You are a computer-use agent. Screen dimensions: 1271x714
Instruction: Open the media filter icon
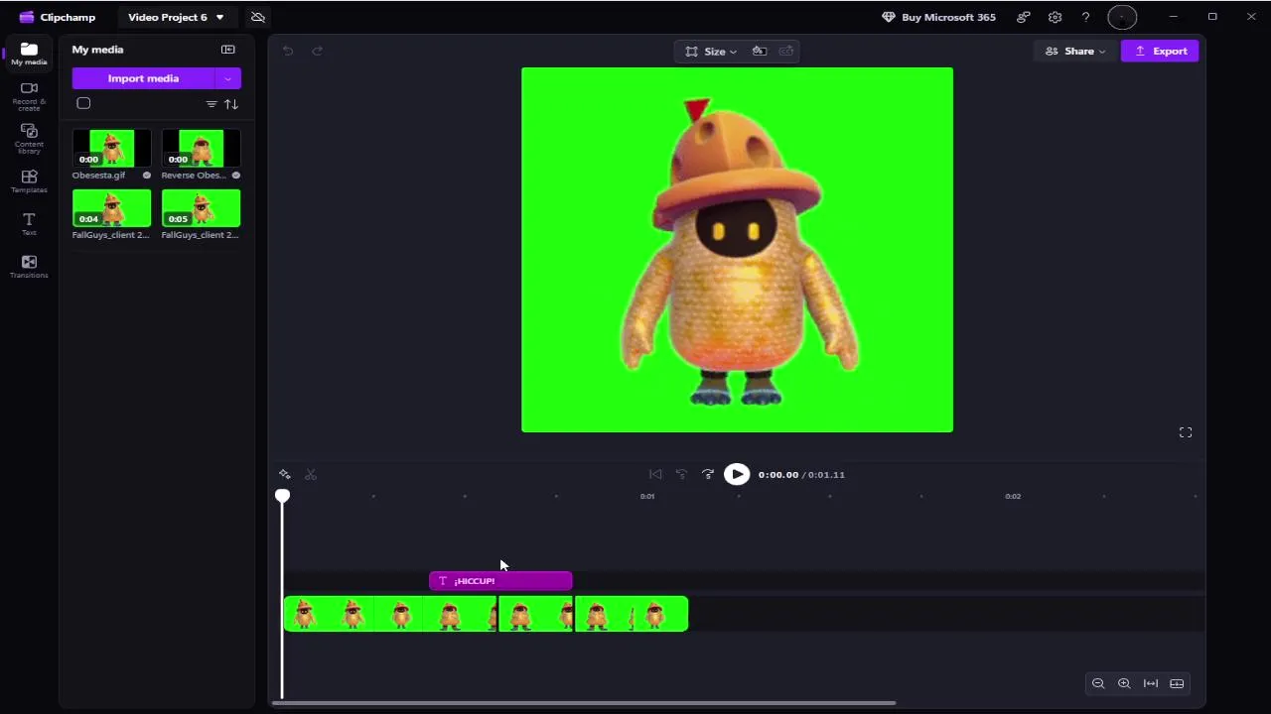point(211,104)
